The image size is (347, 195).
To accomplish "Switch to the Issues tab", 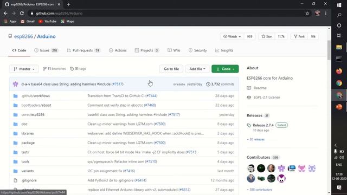I will 46,50.
